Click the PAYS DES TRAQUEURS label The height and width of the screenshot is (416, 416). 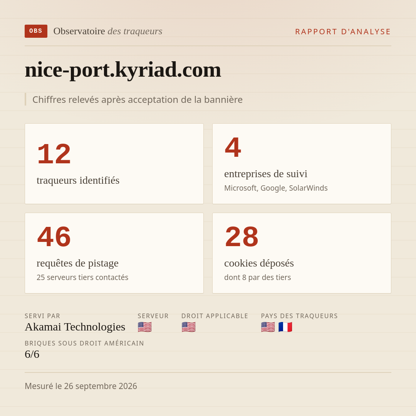[x=299, y=316]
